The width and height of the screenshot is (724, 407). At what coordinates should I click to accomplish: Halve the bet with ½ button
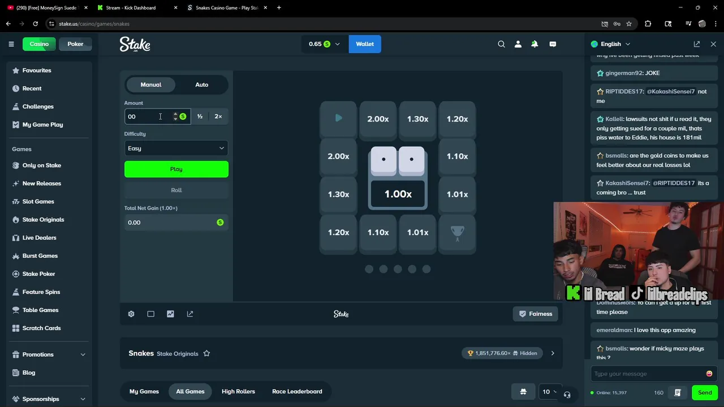pyautogui.click(x=200, y=116)
